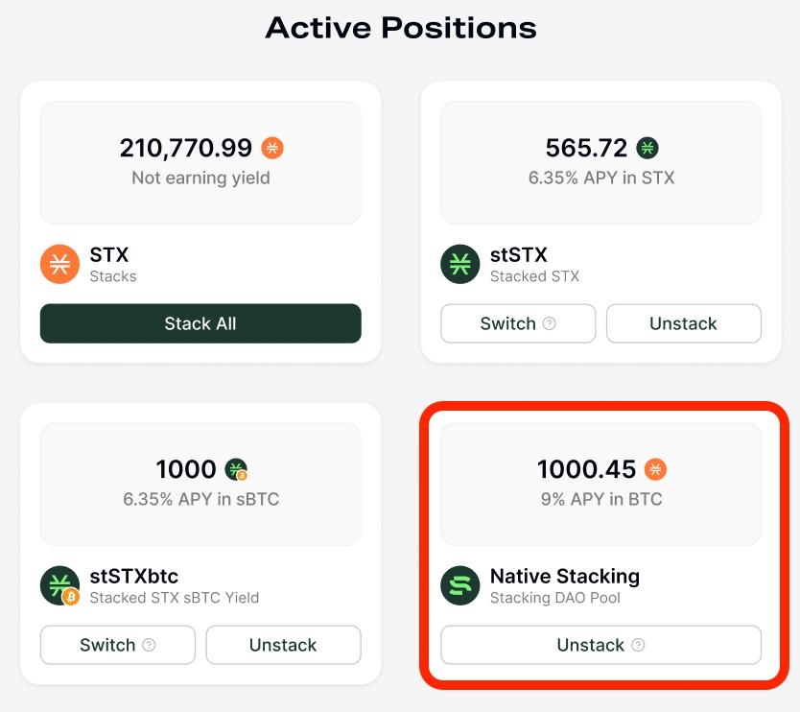The height and width of the screenshot is (712, 800).
Task: Click the Native Stacking pool logo
Action: coord(460,586)
